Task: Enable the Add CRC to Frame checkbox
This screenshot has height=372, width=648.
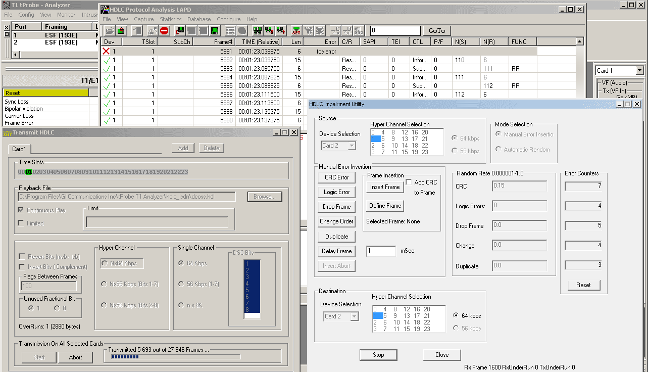Action: point(409,182)
